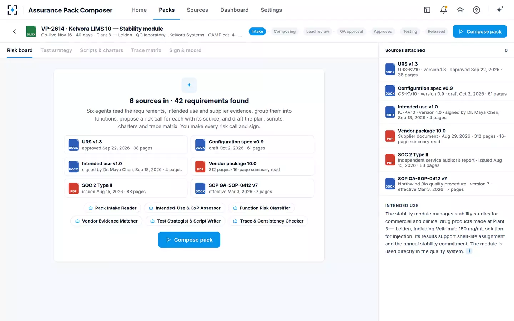Select the Test Strategist & Script Writer chip
This screenshot has width=514, height=321.
click(x=185, y=221)
